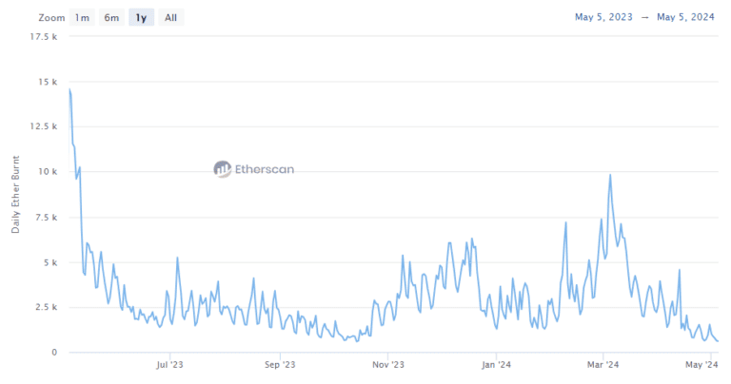Click the Jan '24 x-axis label

coord(497,364)
